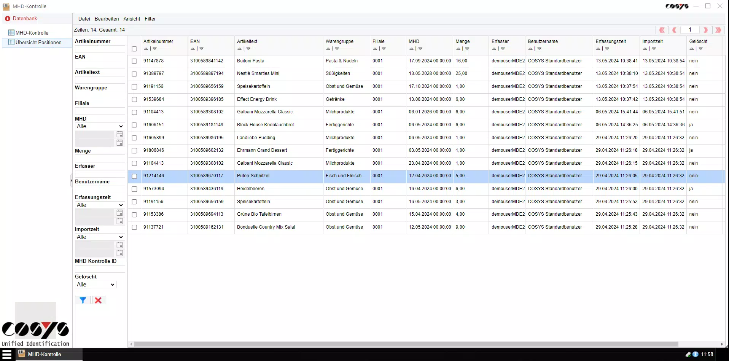Select MHD-Kontrolle in the navigation tree
This screenshot has height=361, width=729.
click(x=32, y=33)
